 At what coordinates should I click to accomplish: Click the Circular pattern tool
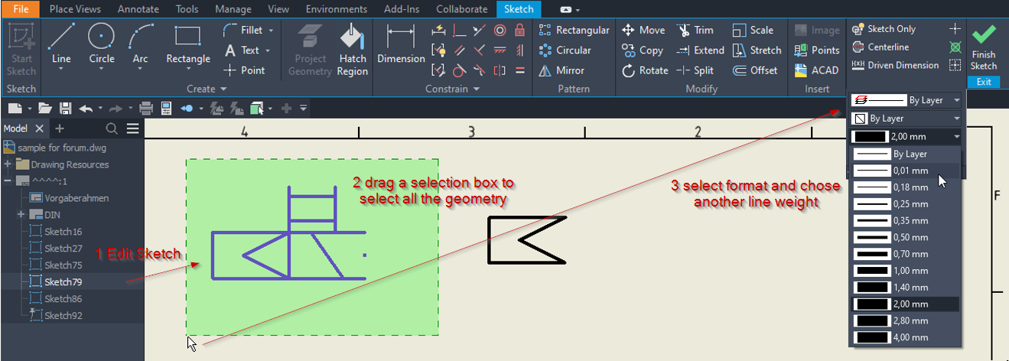(x=565, y=50)
